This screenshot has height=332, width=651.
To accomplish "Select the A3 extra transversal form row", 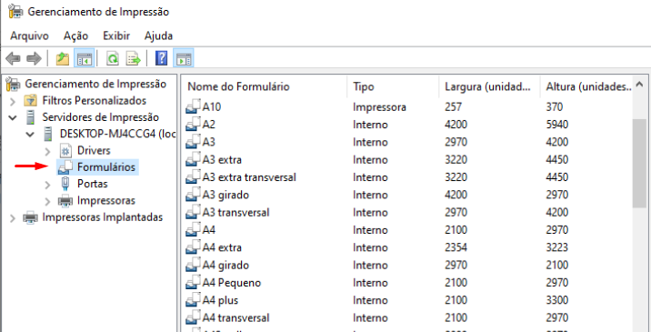I will click(407, 177).
